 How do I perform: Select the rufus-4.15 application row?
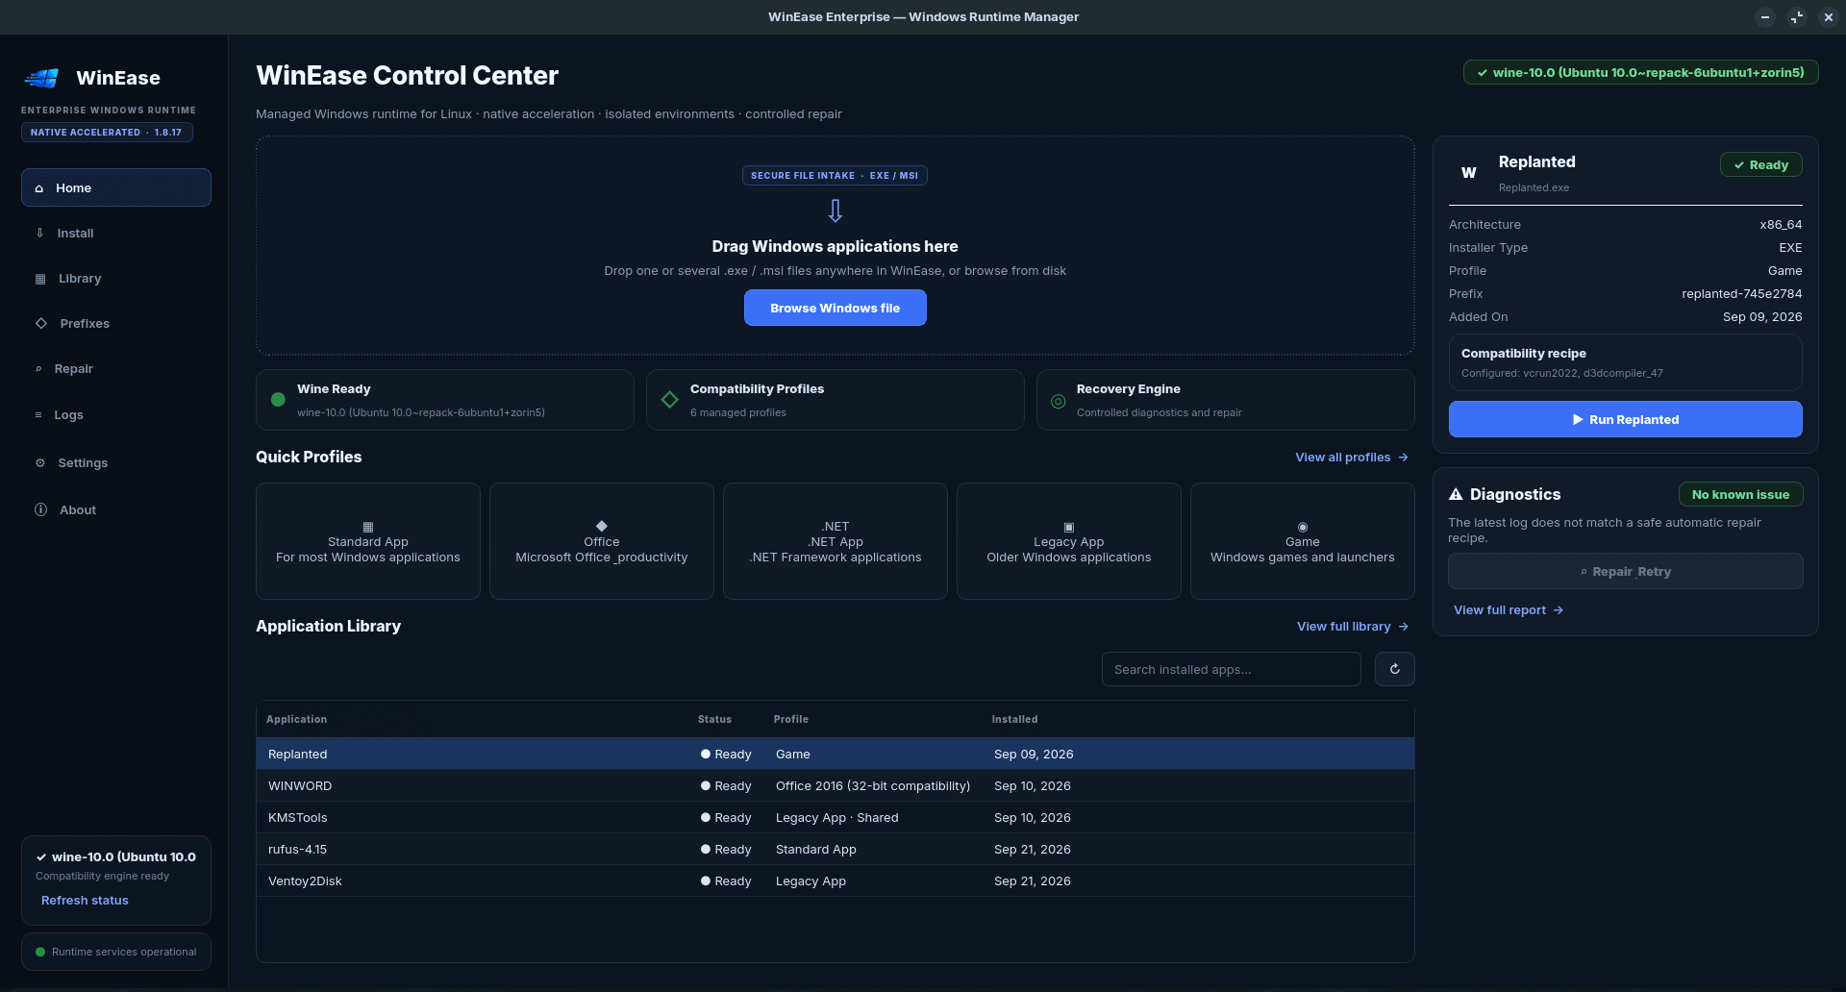[x=836, y=850]
